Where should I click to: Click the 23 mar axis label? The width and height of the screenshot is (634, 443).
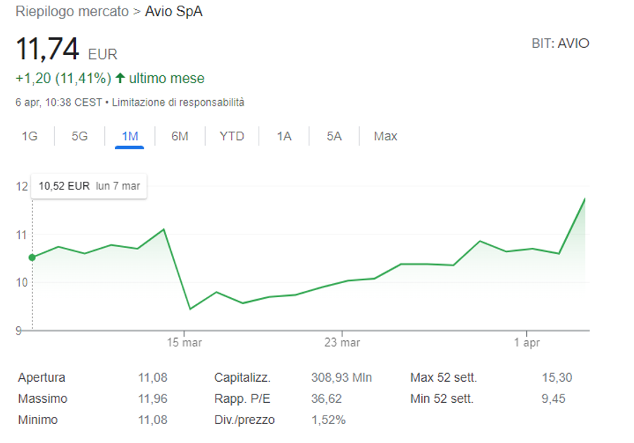(342, 343)
